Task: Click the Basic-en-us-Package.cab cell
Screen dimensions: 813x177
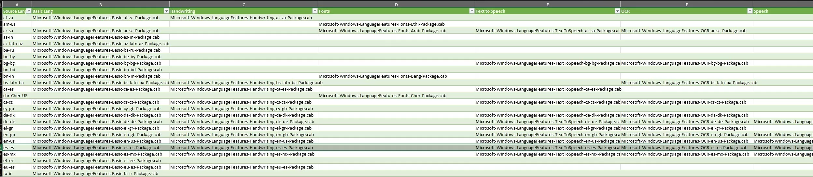Action: coord(101,141)
